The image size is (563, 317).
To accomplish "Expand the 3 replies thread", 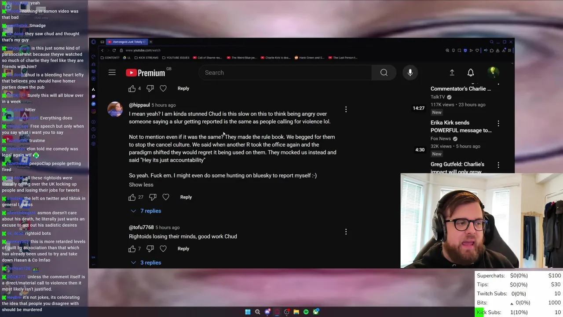I will [x=146, y=263].
